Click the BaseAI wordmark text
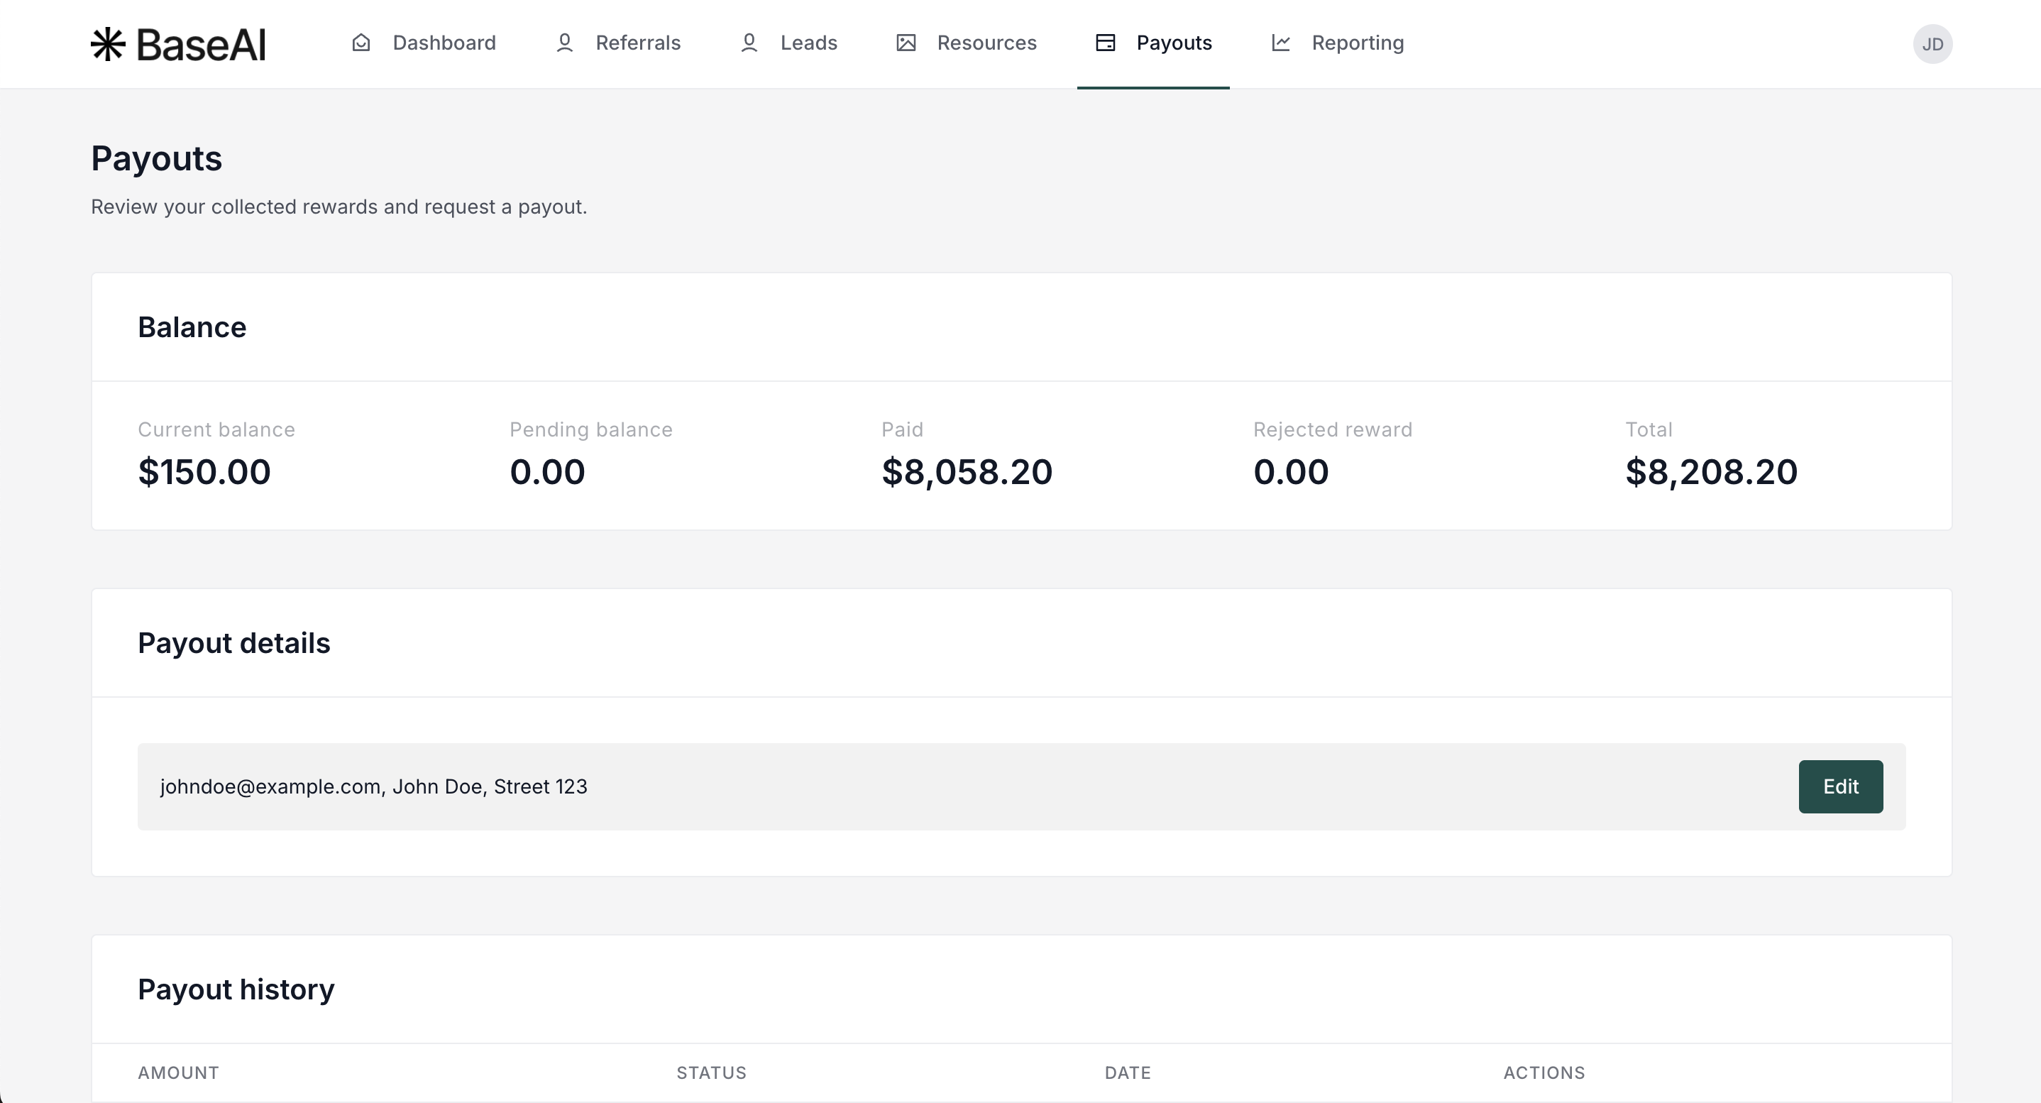Image resolution: width=2041 pixels, height=1103 pixels. coord(202,45)
